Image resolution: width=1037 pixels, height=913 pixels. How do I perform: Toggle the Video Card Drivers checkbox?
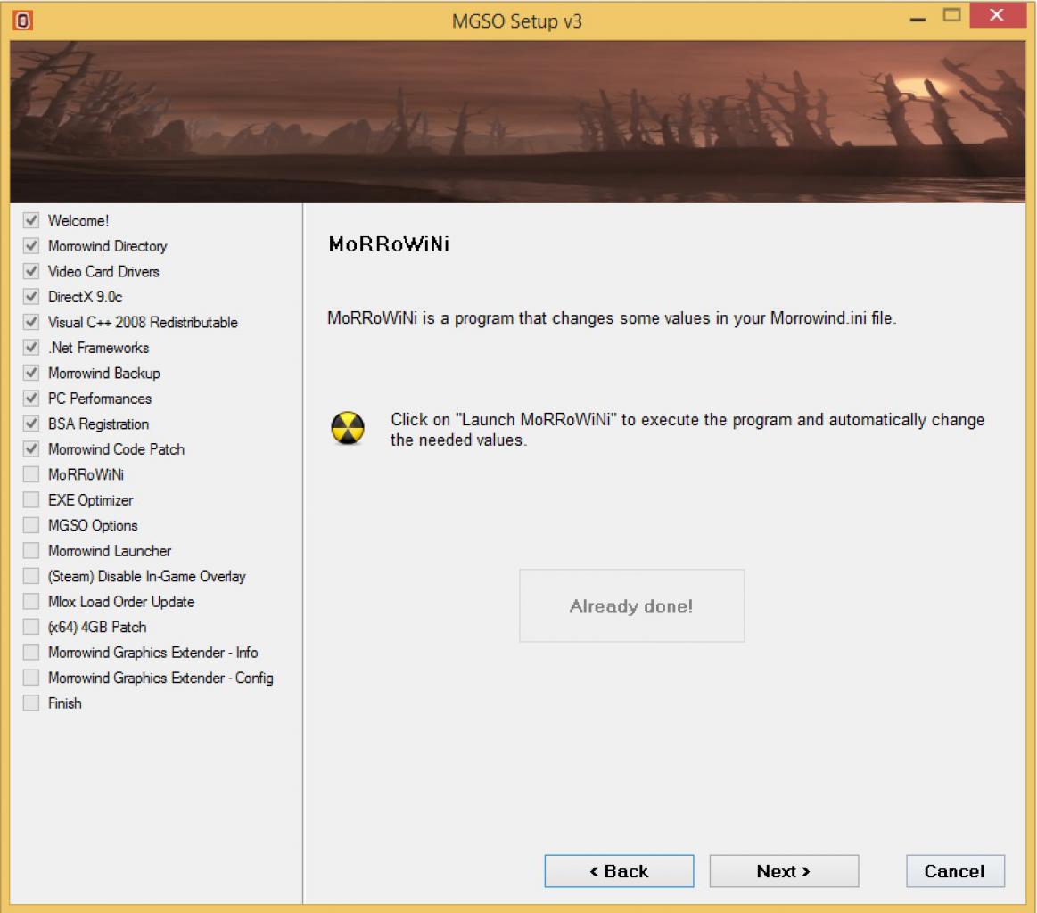(x=31, y=271)
